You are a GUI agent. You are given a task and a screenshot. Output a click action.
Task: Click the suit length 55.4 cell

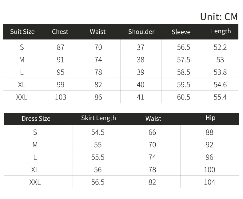click(220, 97)
